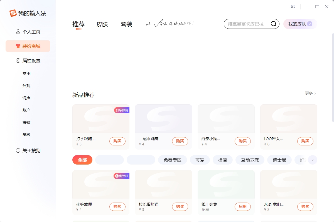Open 关于搜狗 info page
Screen dimensions: 334x222
tap(28, 150)
